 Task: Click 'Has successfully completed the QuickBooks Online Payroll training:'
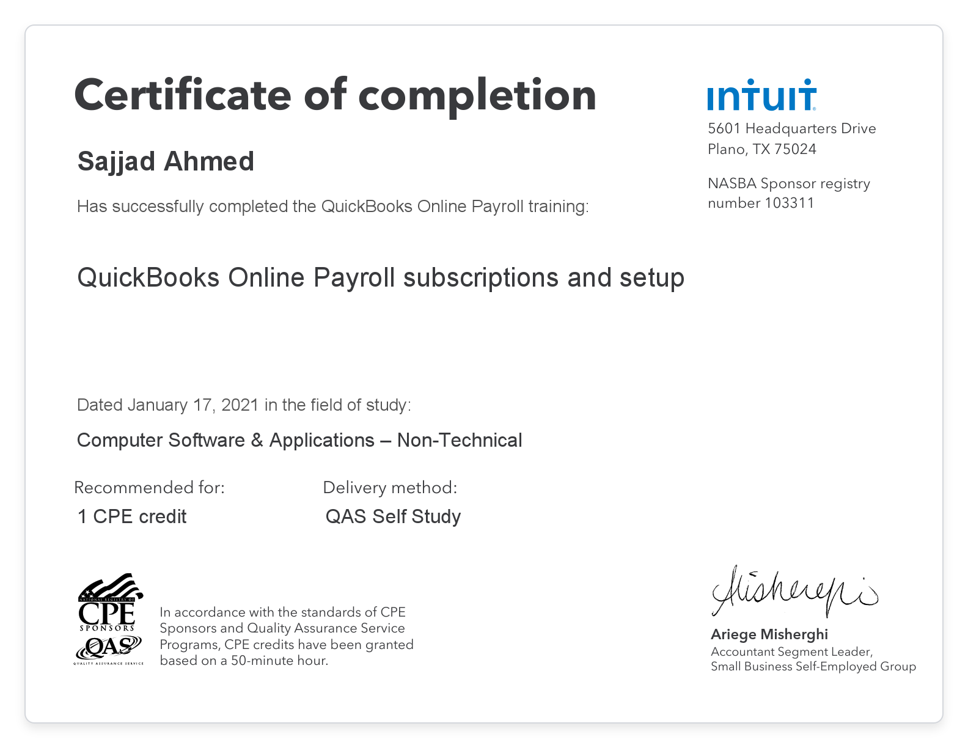click(x=333, y=207)
